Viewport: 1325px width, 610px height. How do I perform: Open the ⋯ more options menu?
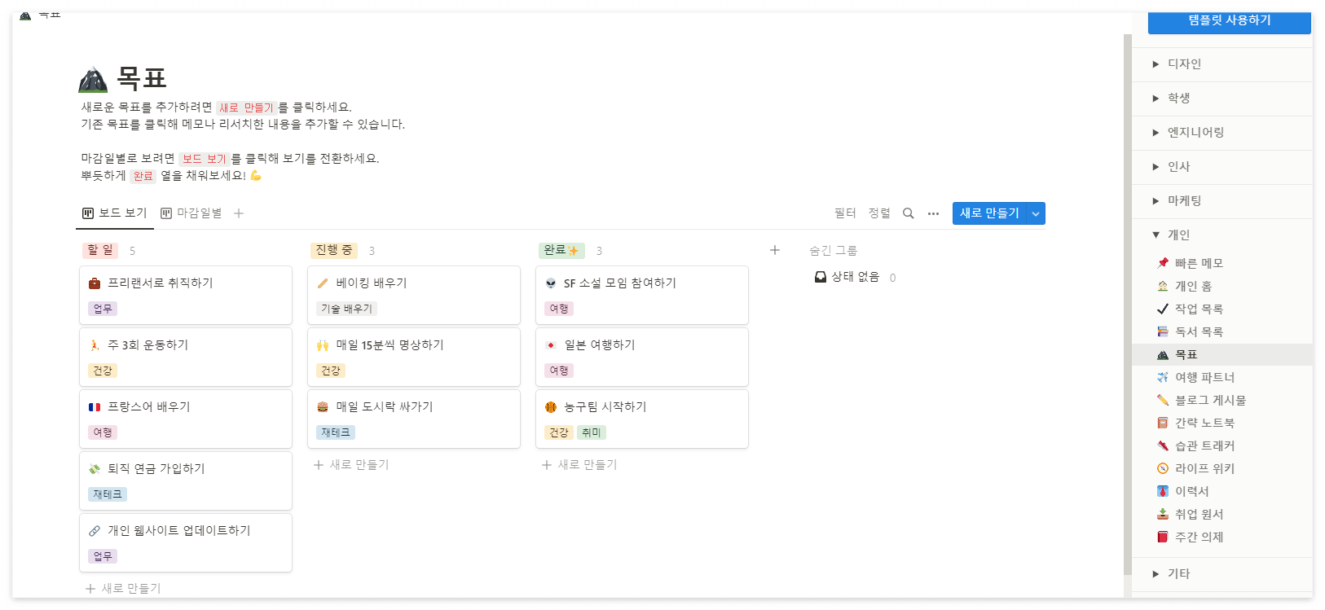pos(933,213)
